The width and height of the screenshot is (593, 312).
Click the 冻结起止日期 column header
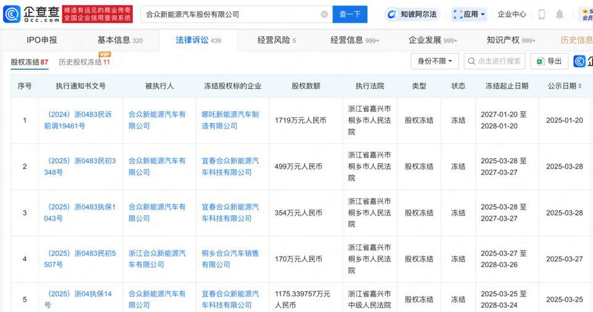coord(507,86)
